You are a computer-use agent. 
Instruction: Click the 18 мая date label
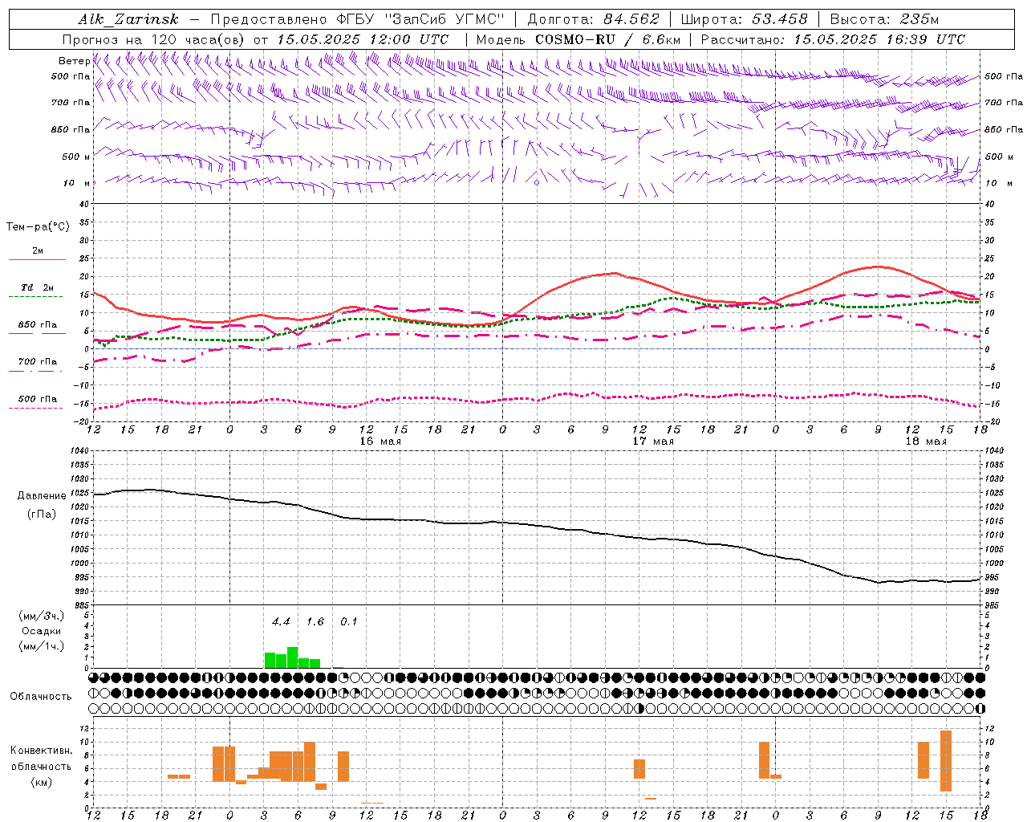tap(926, 442)
